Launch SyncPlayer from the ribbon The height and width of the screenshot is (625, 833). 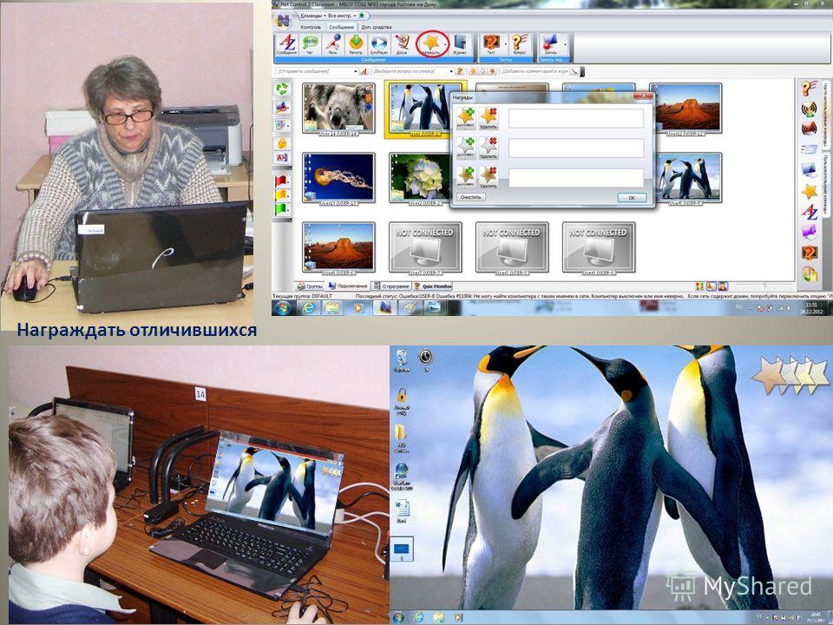(x=379, y=44)
